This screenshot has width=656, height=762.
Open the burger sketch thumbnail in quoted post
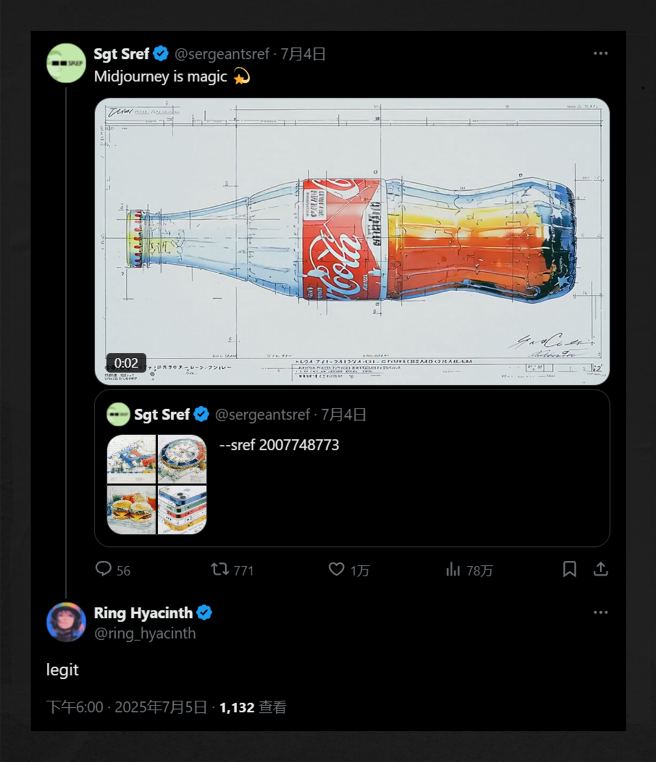[132, 510]
